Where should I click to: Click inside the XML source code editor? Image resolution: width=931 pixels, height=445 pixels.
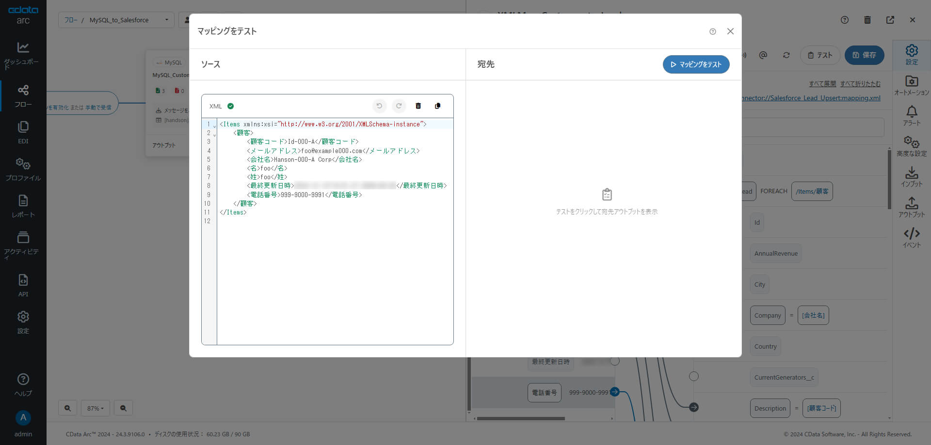pos(335,231)
